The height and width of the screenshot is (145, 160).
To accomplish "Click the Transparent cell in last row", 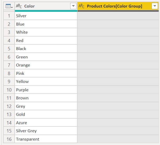I will [x=46, y=139].
